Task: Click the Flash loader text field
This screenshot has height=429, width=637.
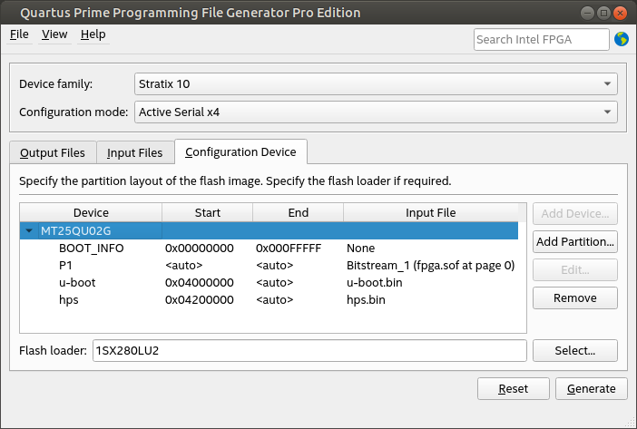Action: (x=309, y=351)
